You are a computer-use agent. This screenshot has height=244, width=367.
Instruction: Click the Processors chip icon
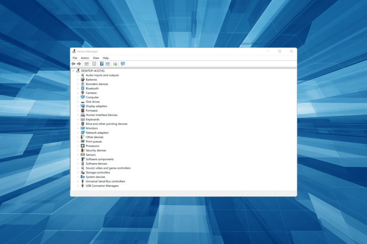pyautogui.click(x=82, y=146)
